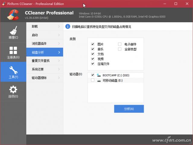Minimize the CCleaner window
This screenshot has width=193, height=145.
[165, 4]
